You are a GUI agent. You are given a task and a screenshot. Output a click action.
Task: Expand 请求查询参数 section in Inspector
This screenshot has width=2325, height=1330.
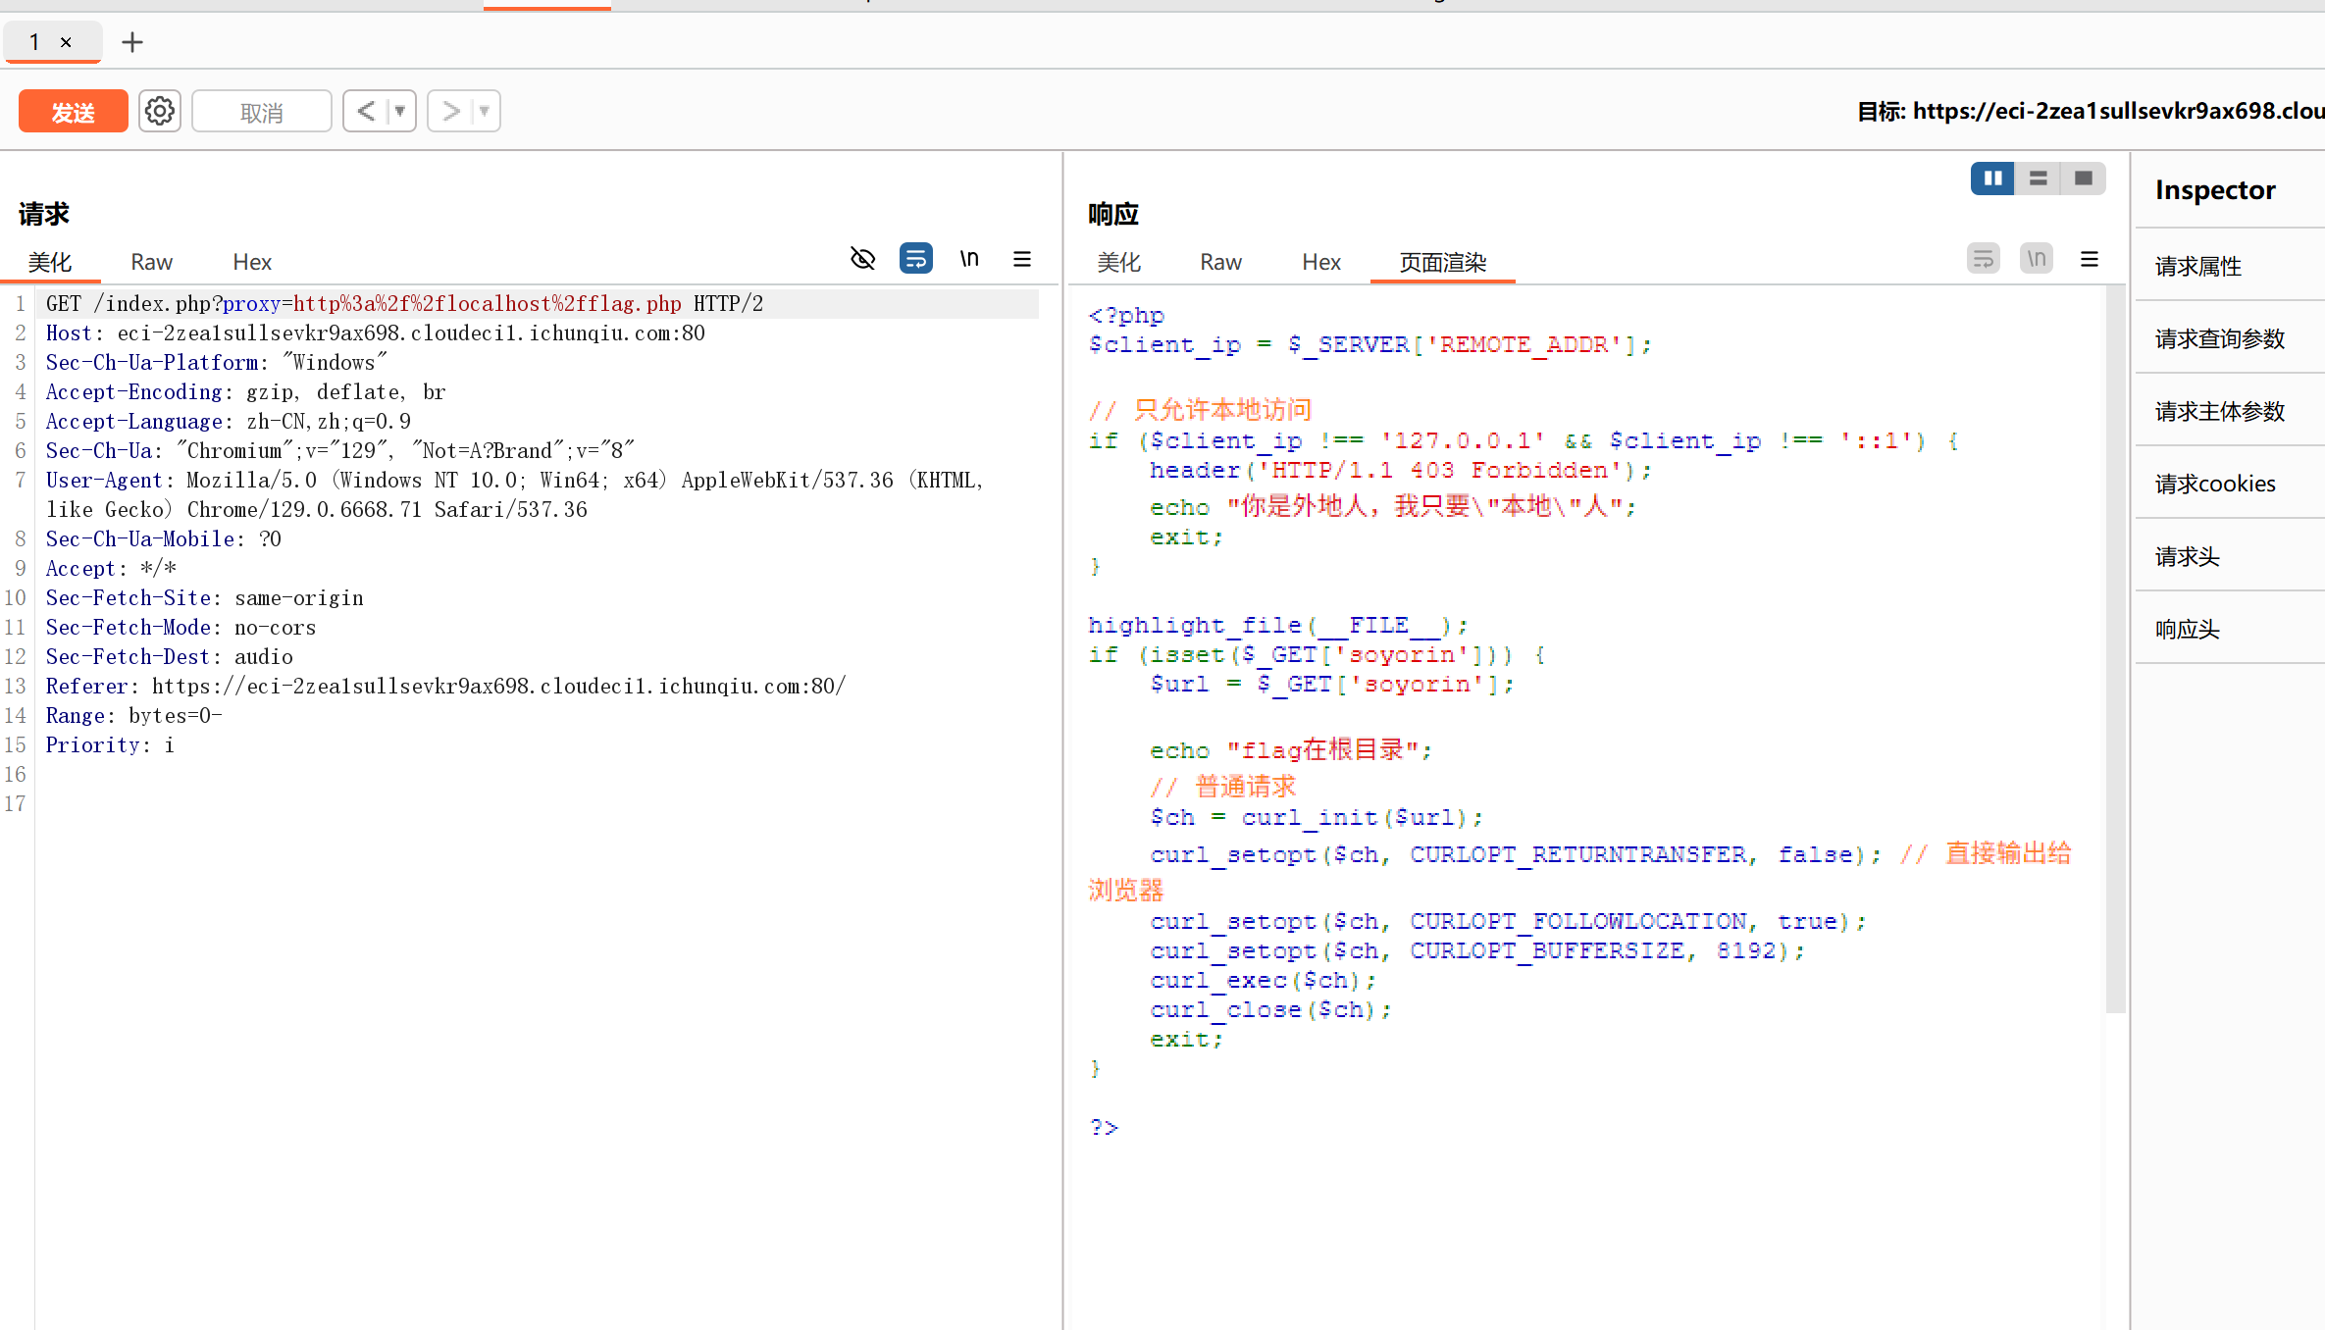coord(2220,338)
